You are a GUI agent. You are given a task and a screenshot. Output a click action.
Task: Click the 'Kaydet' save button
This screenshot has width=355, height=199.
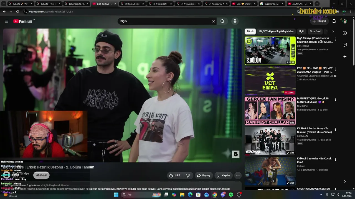(223, 176)
